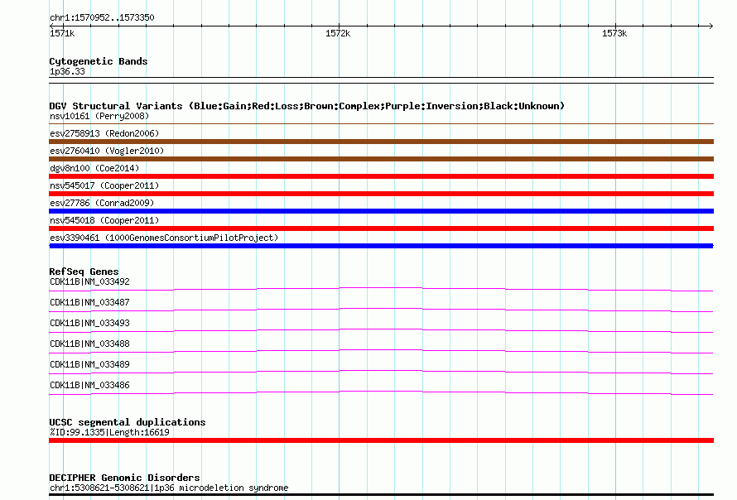Select the DGV Structural Variants track title

[307, 106]
